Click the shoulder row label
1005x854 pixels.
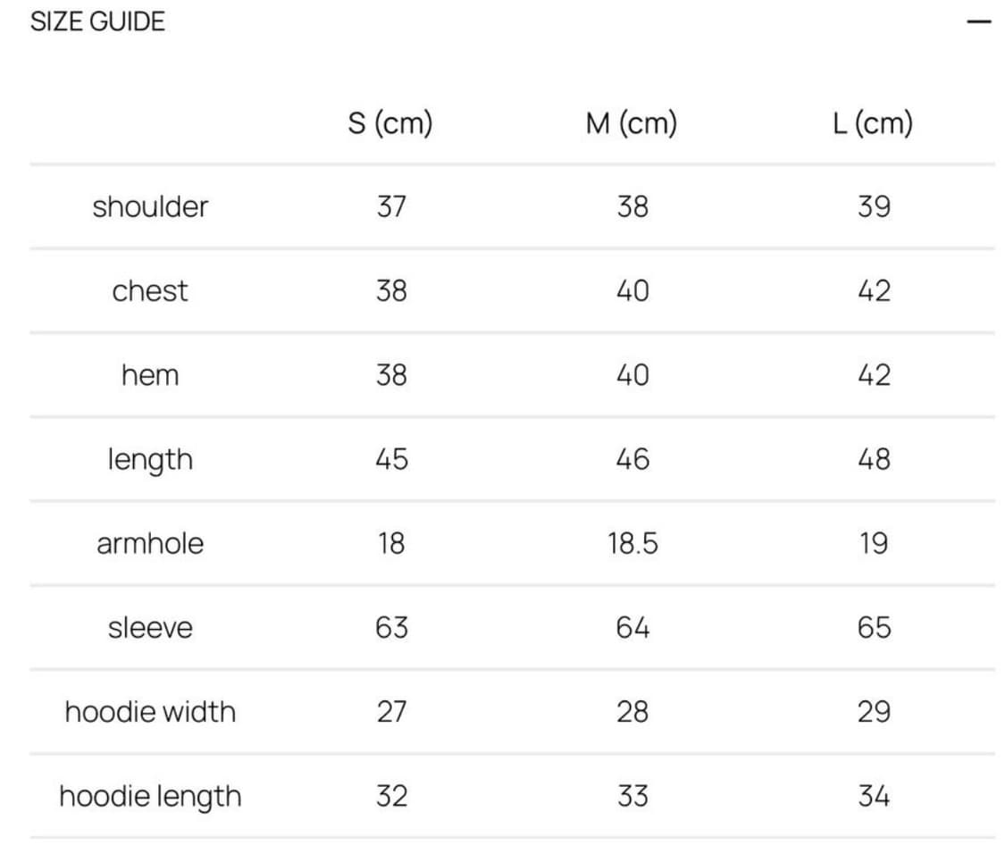150,206
